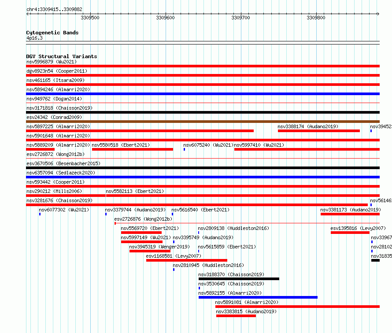Screen dimensions: 392x333
Task: Select esv1168581 (Levy2007) label
Action: 174,256
